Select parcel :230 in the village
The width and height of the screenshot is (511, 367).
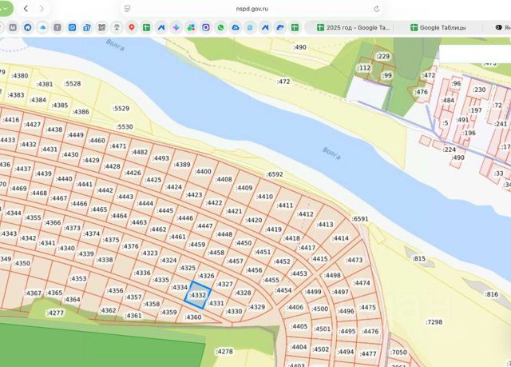point(479,90)
